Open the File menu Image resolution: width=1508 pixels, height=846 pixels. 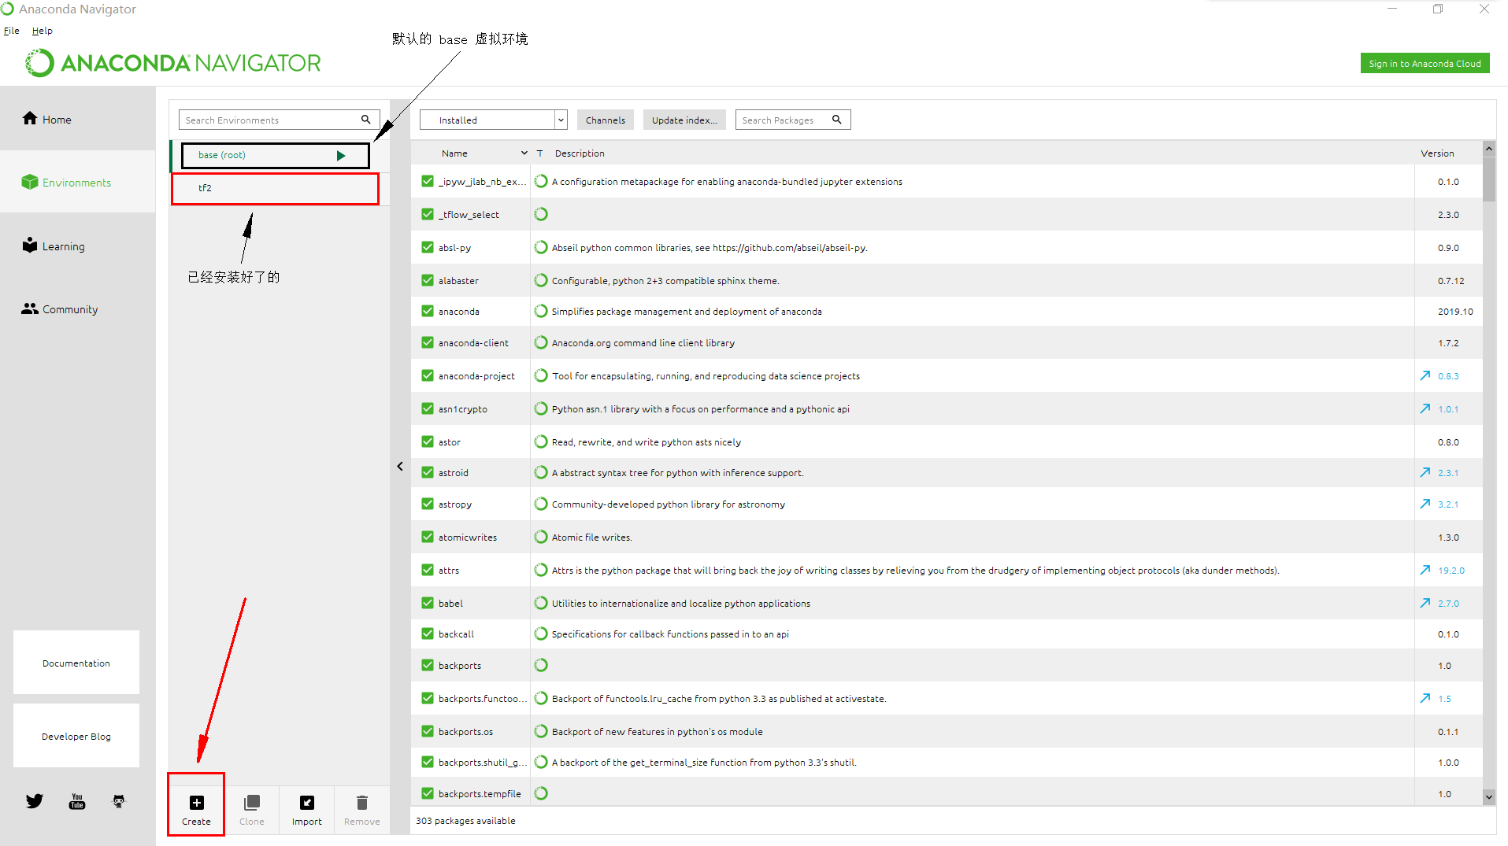[12, 31]
